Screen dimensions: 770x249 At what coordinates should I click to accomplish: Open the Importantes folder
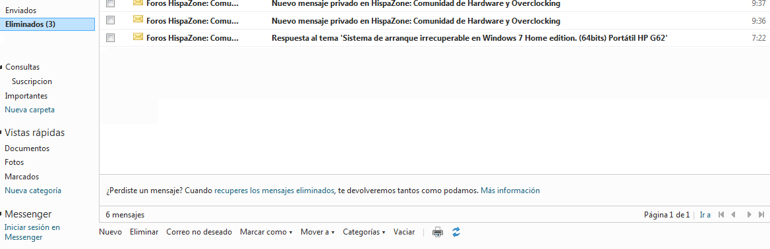coord(26,96)
